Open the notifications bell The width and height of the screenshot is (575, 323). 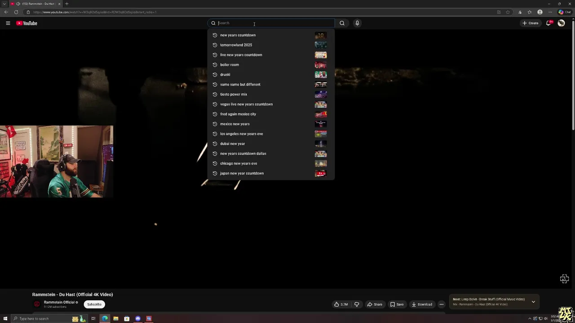(548, 23)
